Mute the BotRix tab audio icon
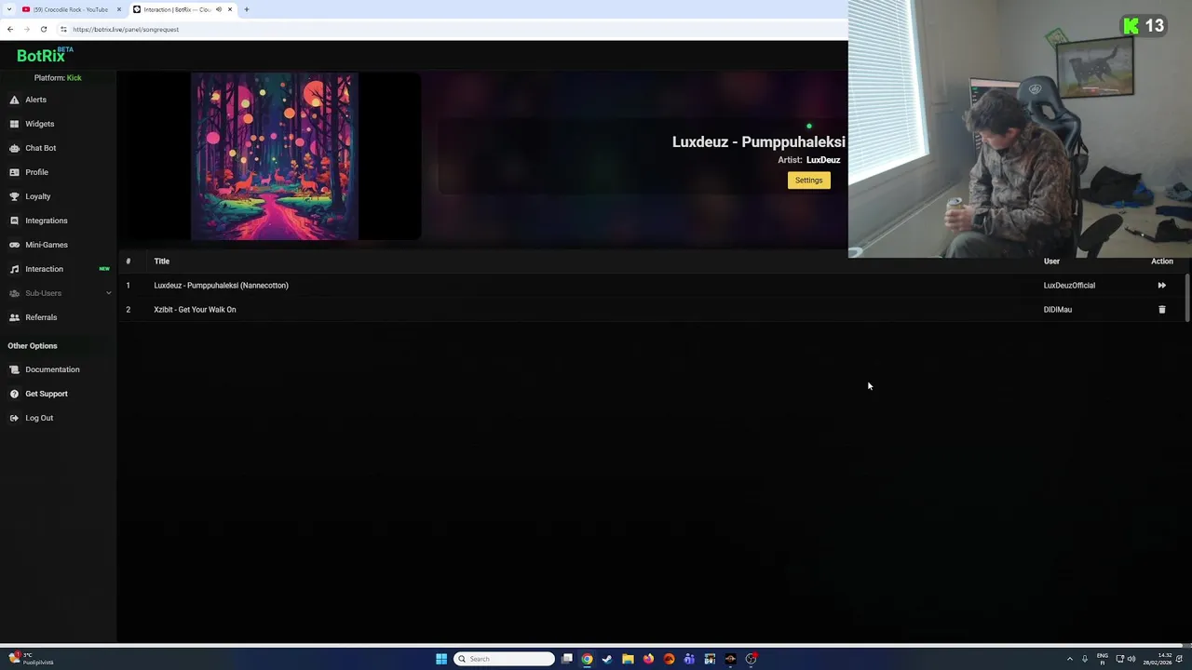Image resolution: width=1192 pixels, height=670 pixels. coord(219,9)
